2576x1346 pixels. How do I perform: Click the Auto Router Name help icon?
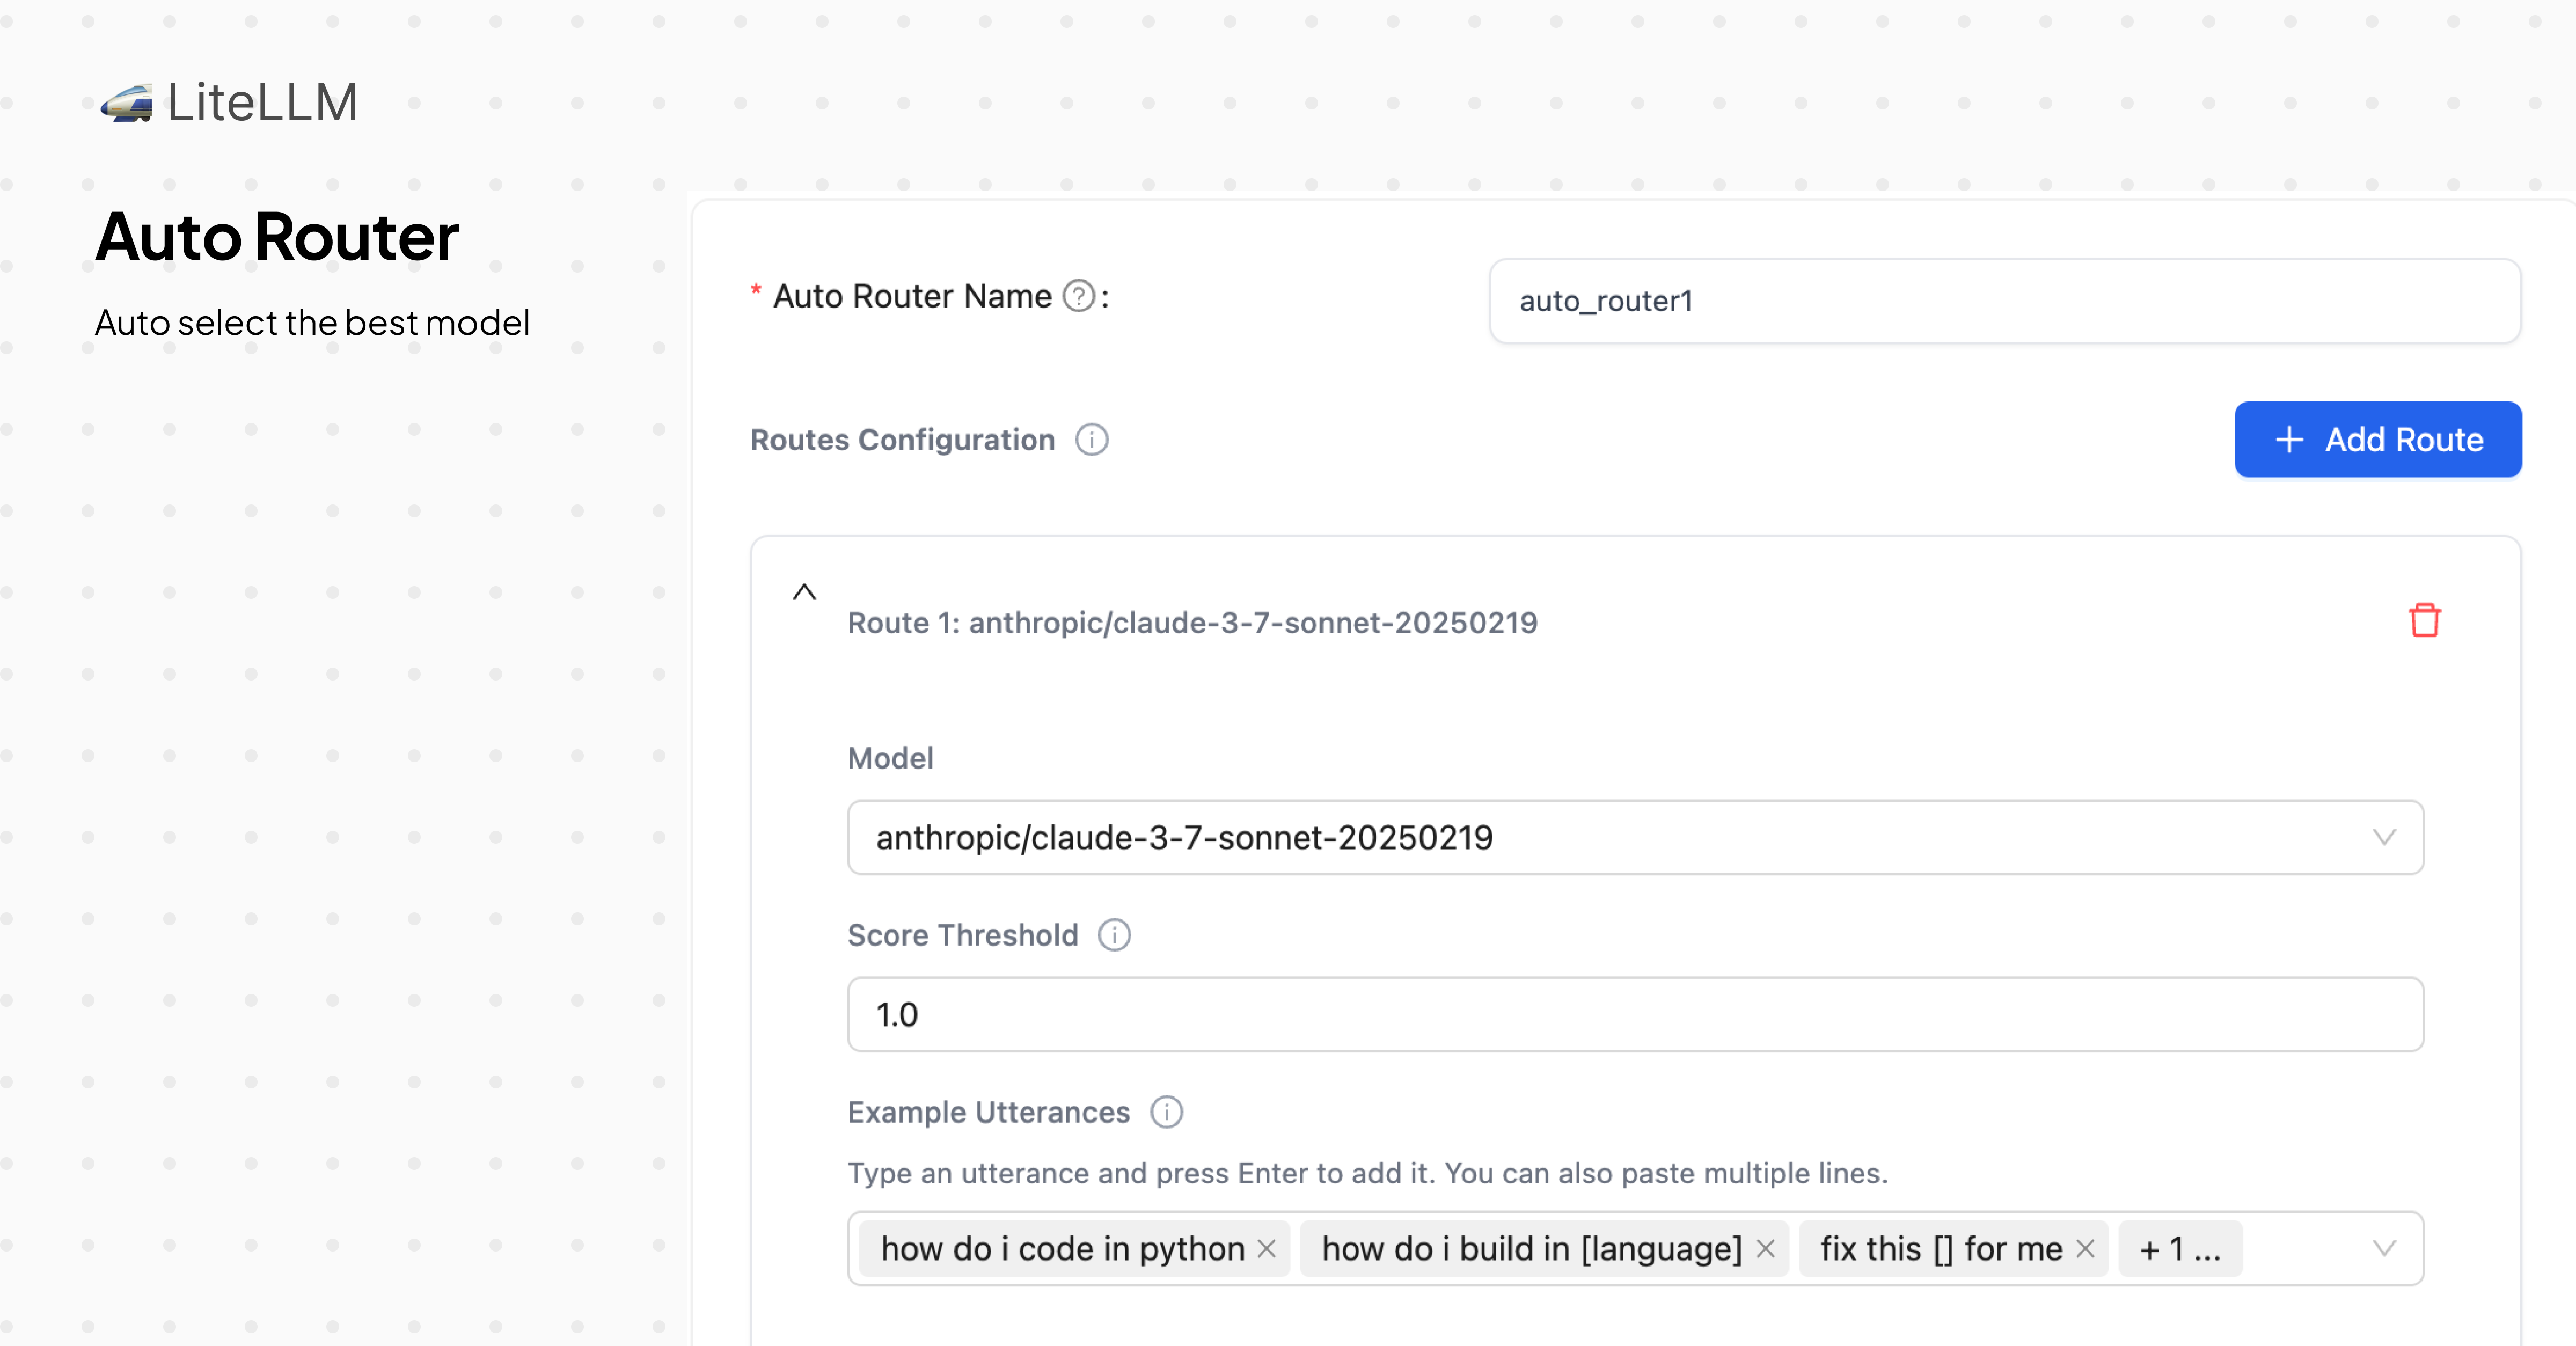click(1078, 296)
